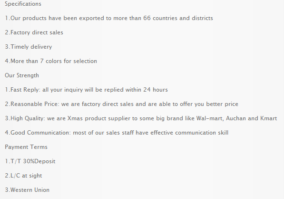
Task: Click the L/C at sight line
Action: [23, 176]
